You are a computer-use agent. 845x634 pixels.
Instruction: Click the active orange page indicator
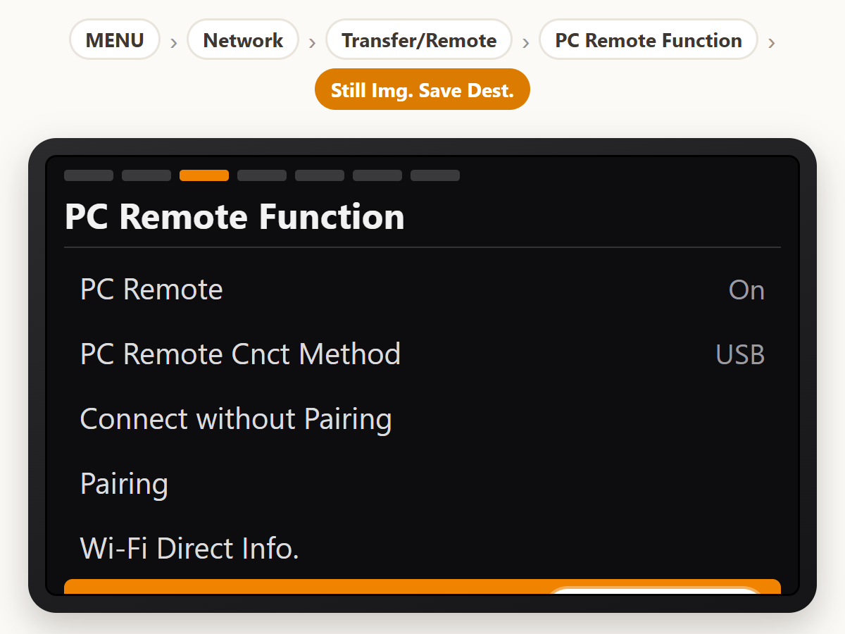(x=204, y=175)
